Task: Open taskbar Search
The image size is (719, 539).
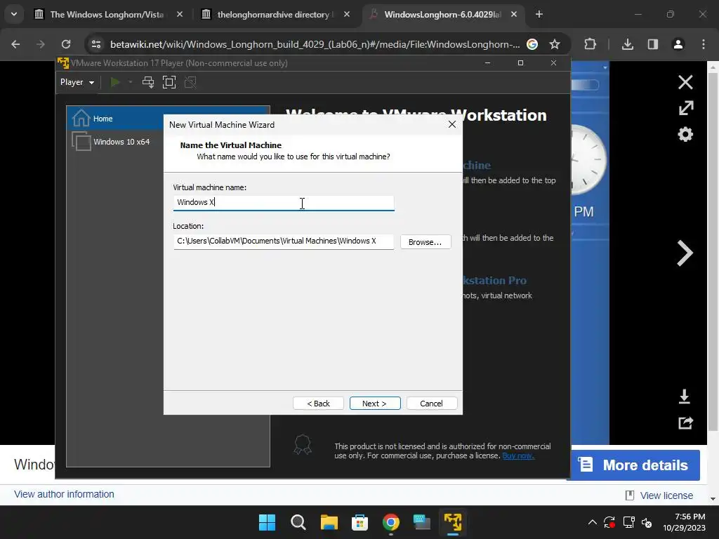Action: point(298,522)
